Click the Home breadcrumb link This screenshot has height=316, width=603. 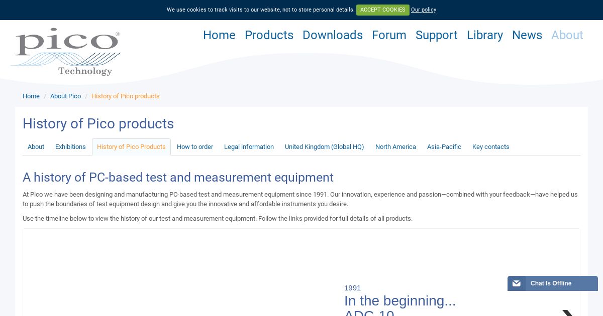click(31, 96)
